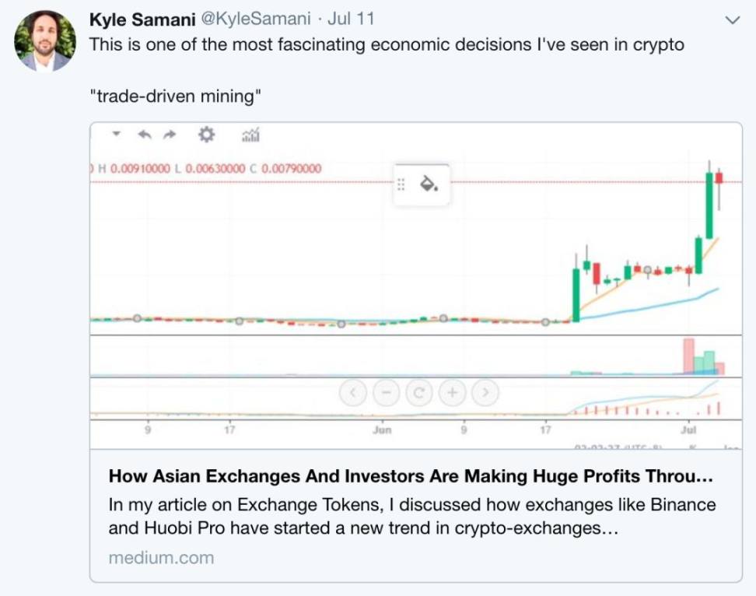Open chart settings gear
756x596 pixels.
206,135
